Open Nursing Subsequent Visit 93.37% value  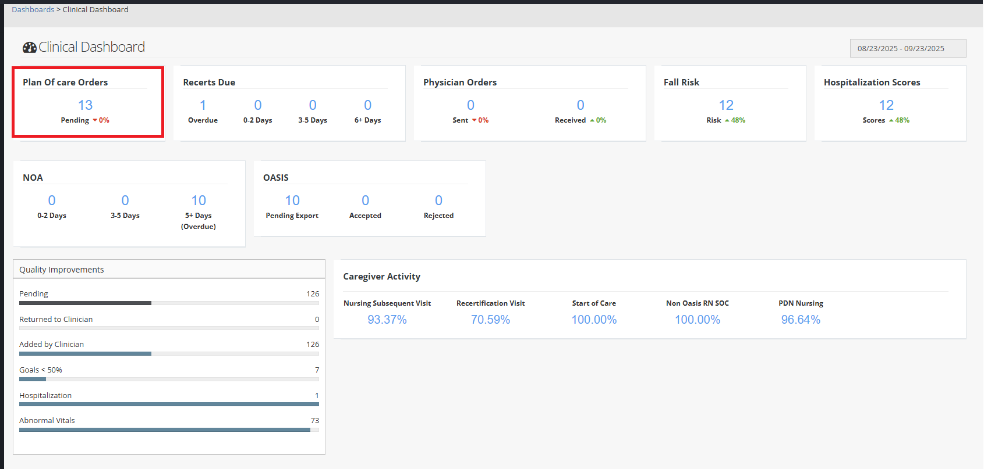point(387,320)
